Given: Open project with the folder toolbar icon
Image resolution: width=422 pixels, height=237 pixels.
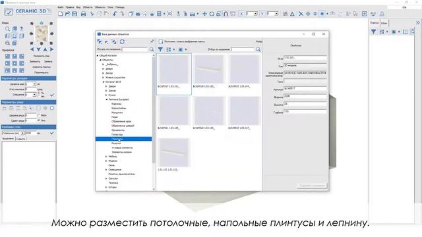Looking at the screenshot, I should click(67, 14).
